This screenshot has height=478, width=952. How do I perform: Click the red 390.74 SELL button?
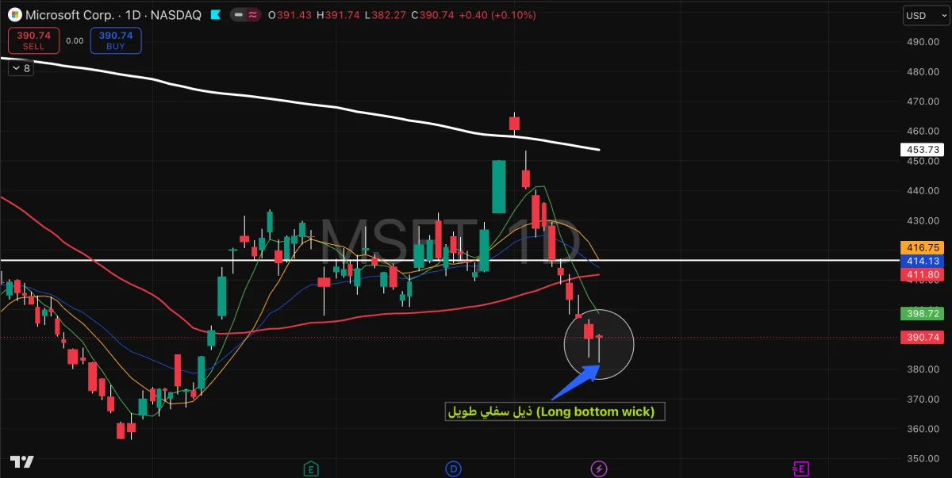tap(34, 40)
